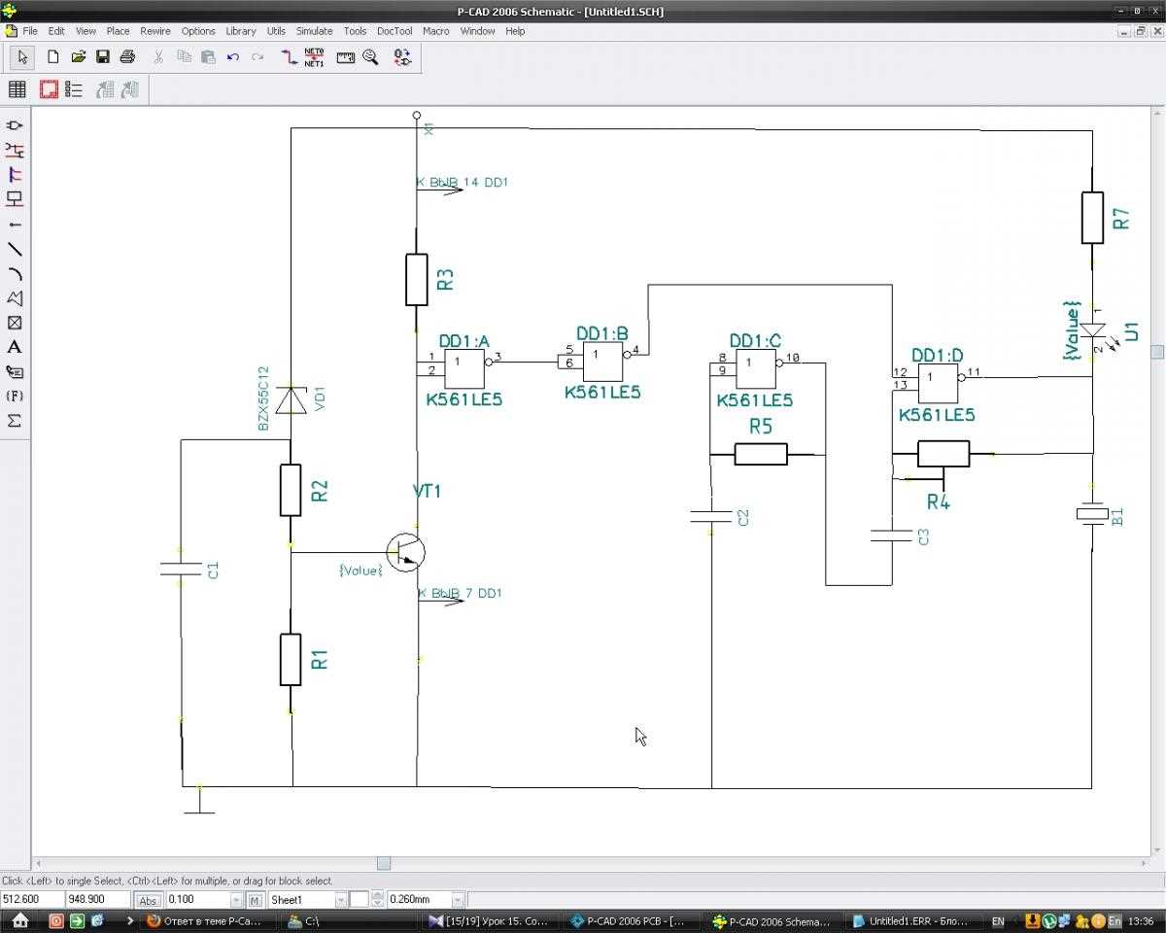Copy selection in the toolbar
The height and width of the screenshot is (933, 1166).
click(184, 57)
